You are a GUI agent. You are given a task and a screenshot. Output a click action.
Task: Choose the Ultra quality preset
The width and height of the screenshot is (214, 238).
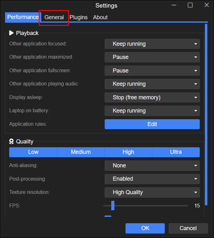tap(176, 152)
